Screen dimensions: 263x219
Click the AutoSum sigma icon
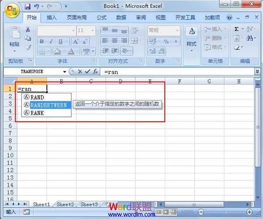237,29
